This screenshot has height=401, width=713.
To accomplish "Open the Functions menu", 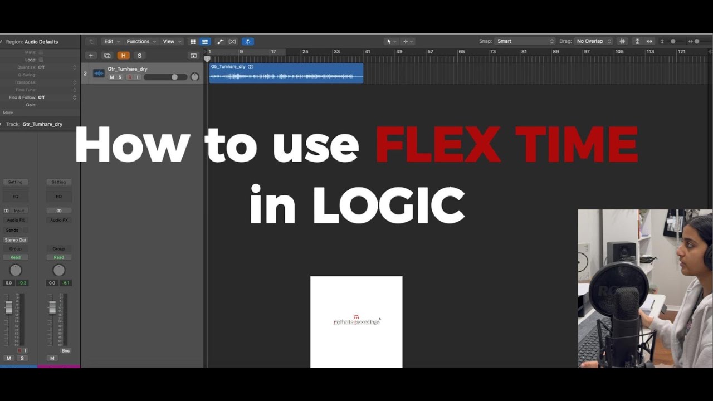I will coord(141,41).
